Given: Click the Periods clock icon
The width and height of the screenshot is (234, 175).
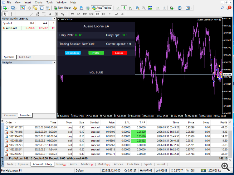Looking at the screenshot, I should [179, 8].
